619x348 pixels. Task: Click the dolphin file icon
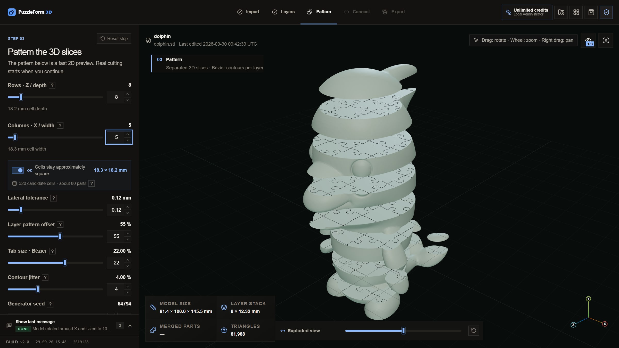(x=148, y=40)
